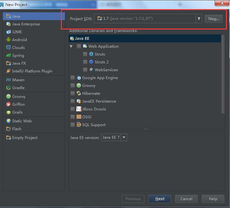
Task: Check the JavaEE Persistence checkbox
Action: click(x=72, y=101)
